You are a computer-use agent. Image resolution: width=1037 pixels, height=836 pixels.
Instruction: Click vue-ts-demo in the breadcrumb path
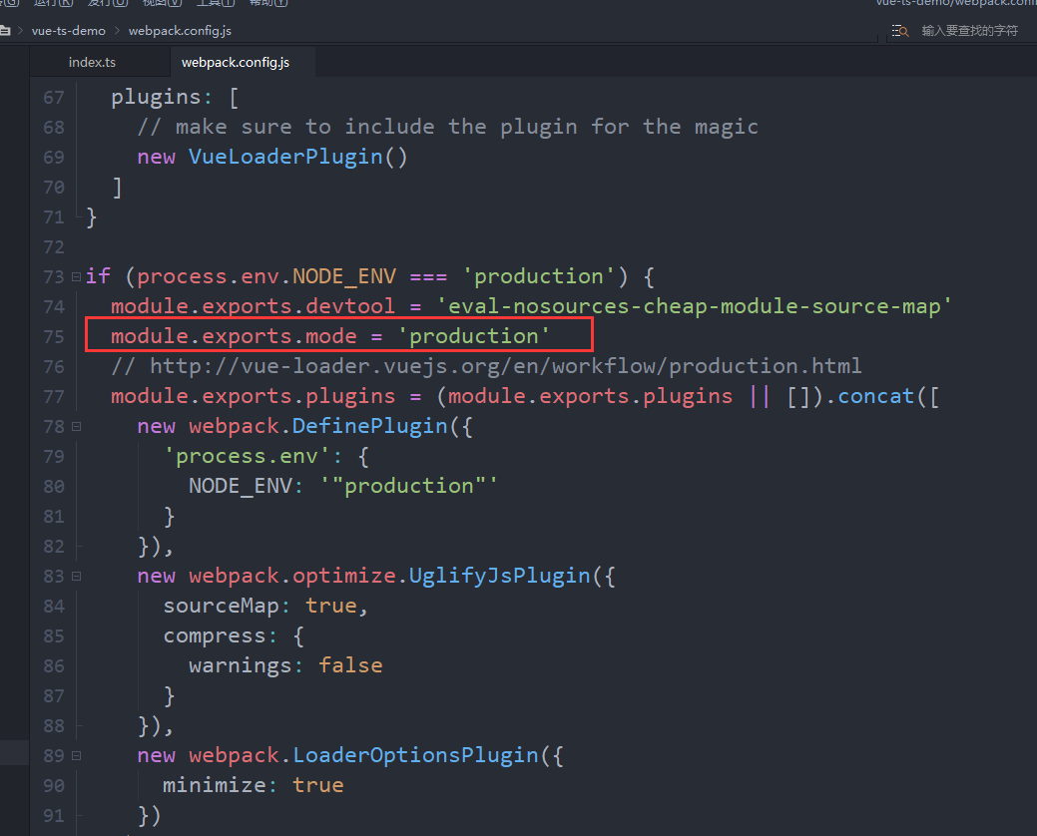[68, 31]
